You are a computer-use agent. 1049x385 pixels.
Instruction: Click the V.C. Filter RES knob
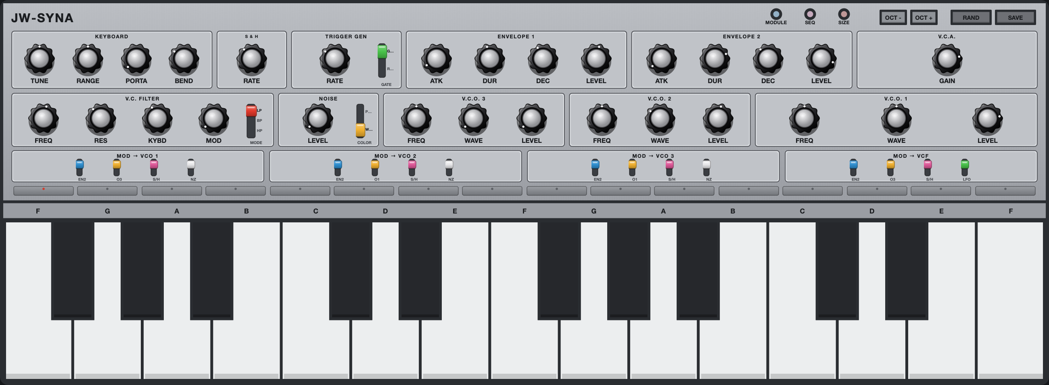coord(100,119)
